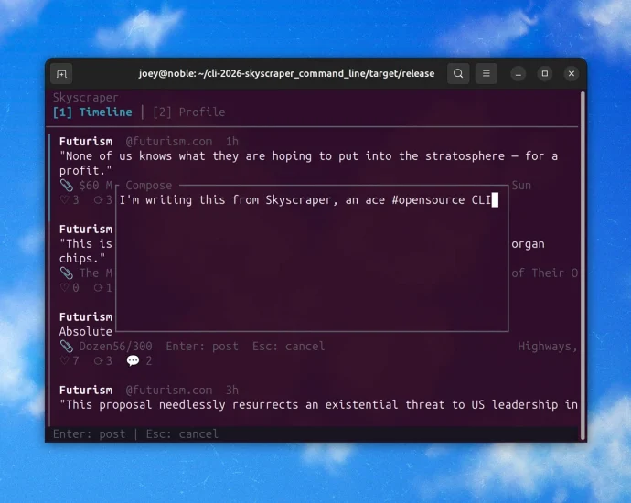
Task: Click the terminal window title path
Action: click(286, 74)
